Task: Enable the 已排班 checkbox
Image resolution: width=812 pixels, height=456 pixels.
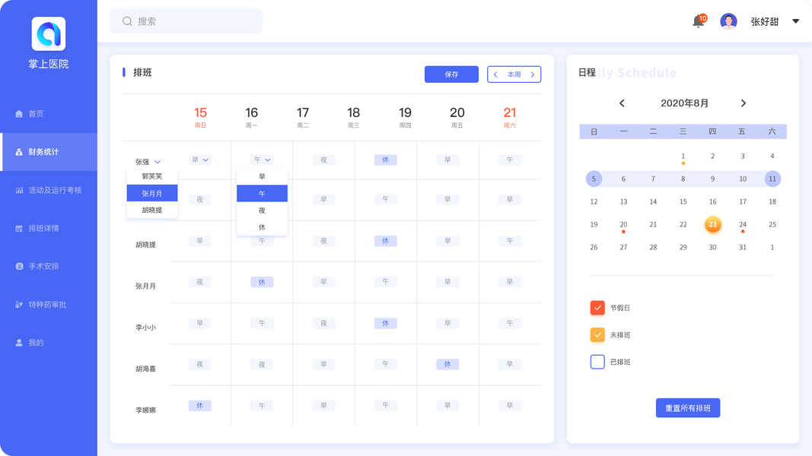Action: click(597, 362)
